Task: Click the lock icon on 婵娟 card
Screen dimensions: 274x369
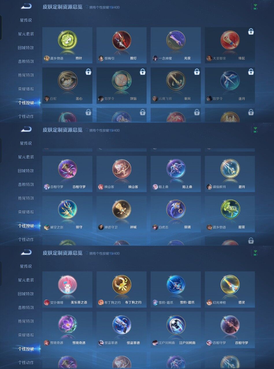Action: pos(142,72)
